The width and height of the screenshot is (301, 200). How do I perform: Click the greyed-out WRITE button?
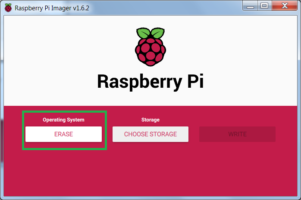click(x=238, y=134)
